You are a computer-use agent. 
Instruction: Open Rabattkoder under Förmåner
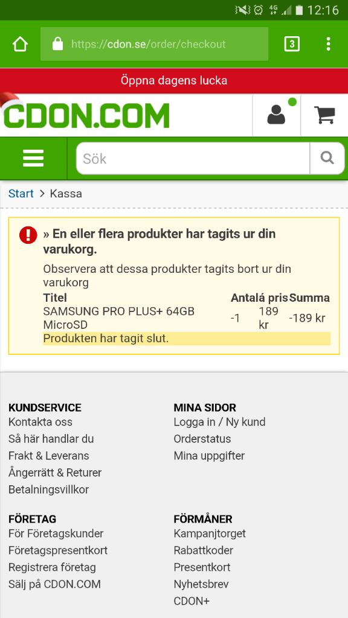[x=203, y=550]
